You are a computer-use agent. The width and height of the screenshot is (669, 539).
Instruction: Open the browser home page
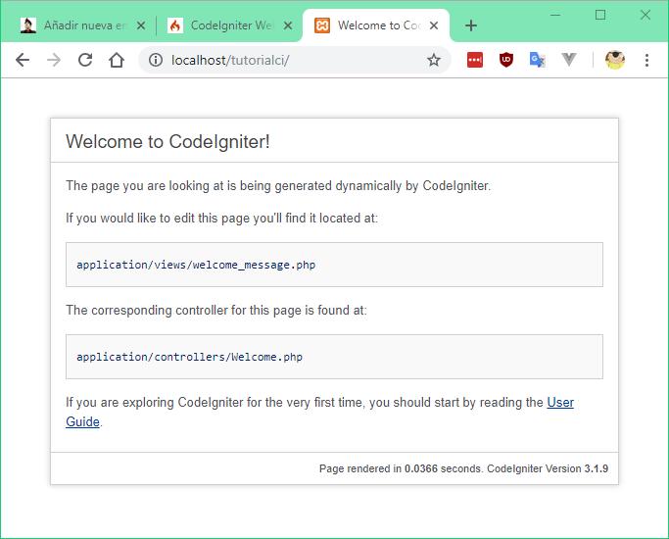[x=116, y=60]
